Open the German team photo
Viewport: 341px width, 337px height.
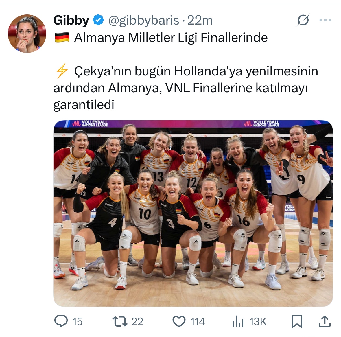pos(193,213)
